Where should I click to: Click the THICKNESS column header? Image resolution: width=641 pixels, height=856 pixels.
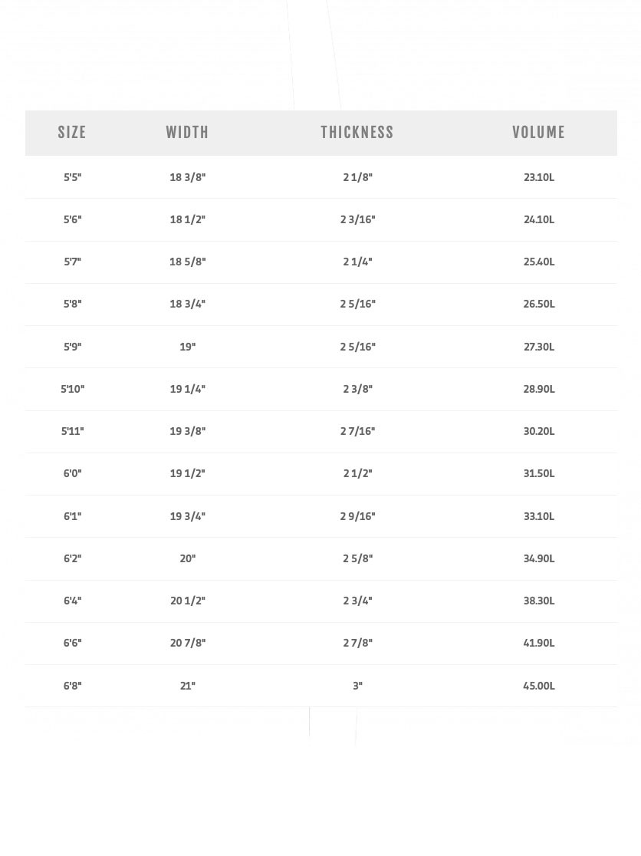357,133
